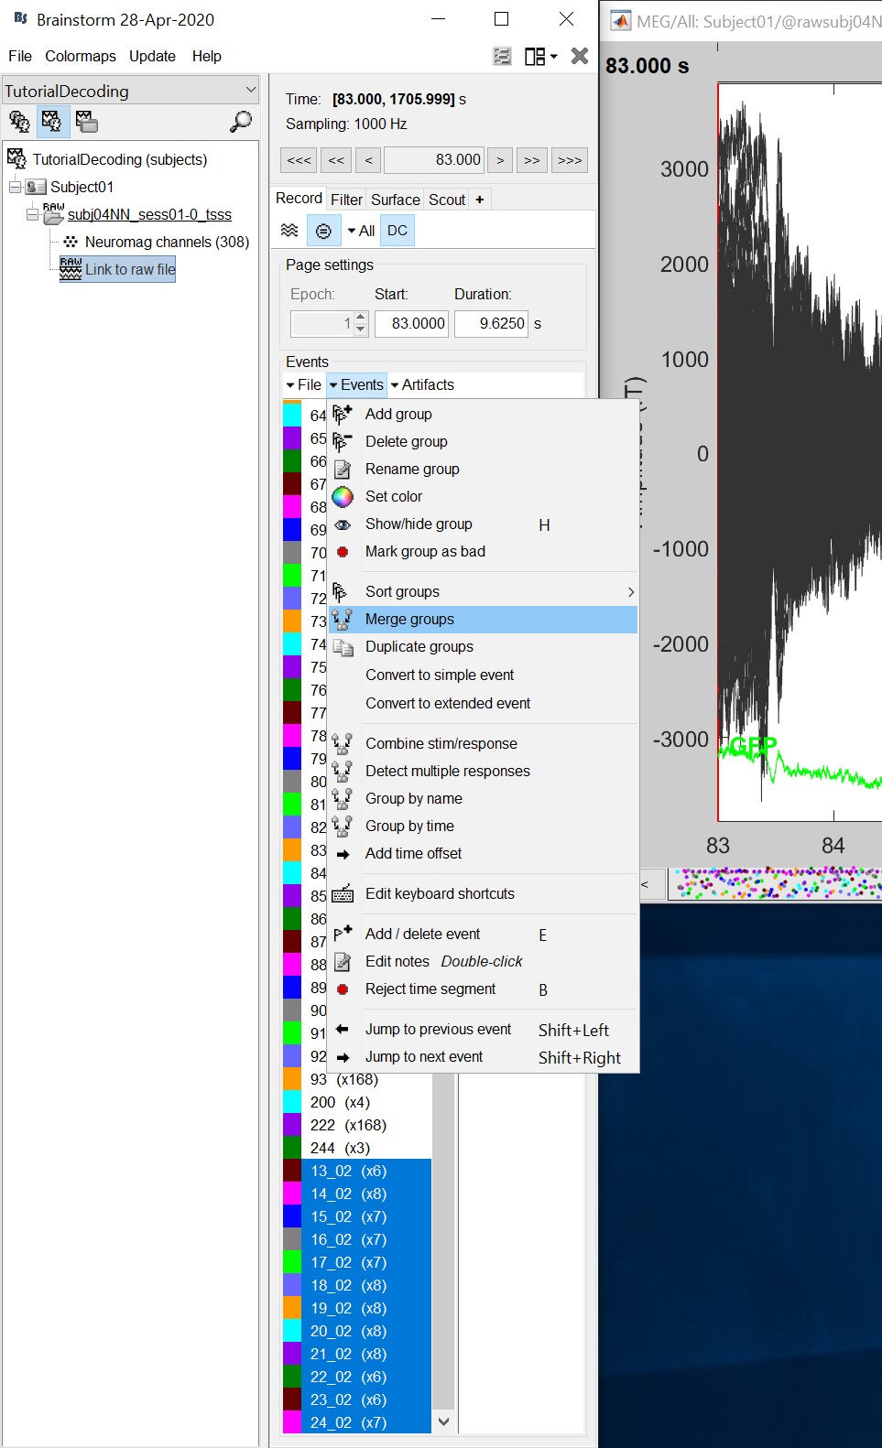Click the Duration input field
Screen dimensions: 882x1448
coord(491,324)
